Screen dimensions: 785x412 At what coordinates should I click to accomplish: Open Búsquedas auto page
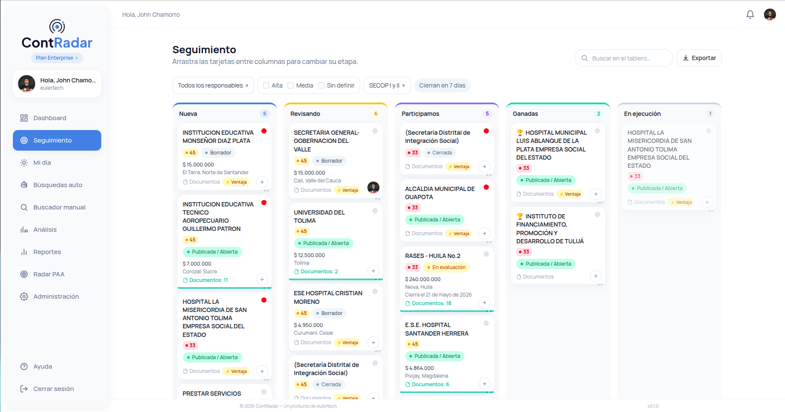click(x=57, y=185)
